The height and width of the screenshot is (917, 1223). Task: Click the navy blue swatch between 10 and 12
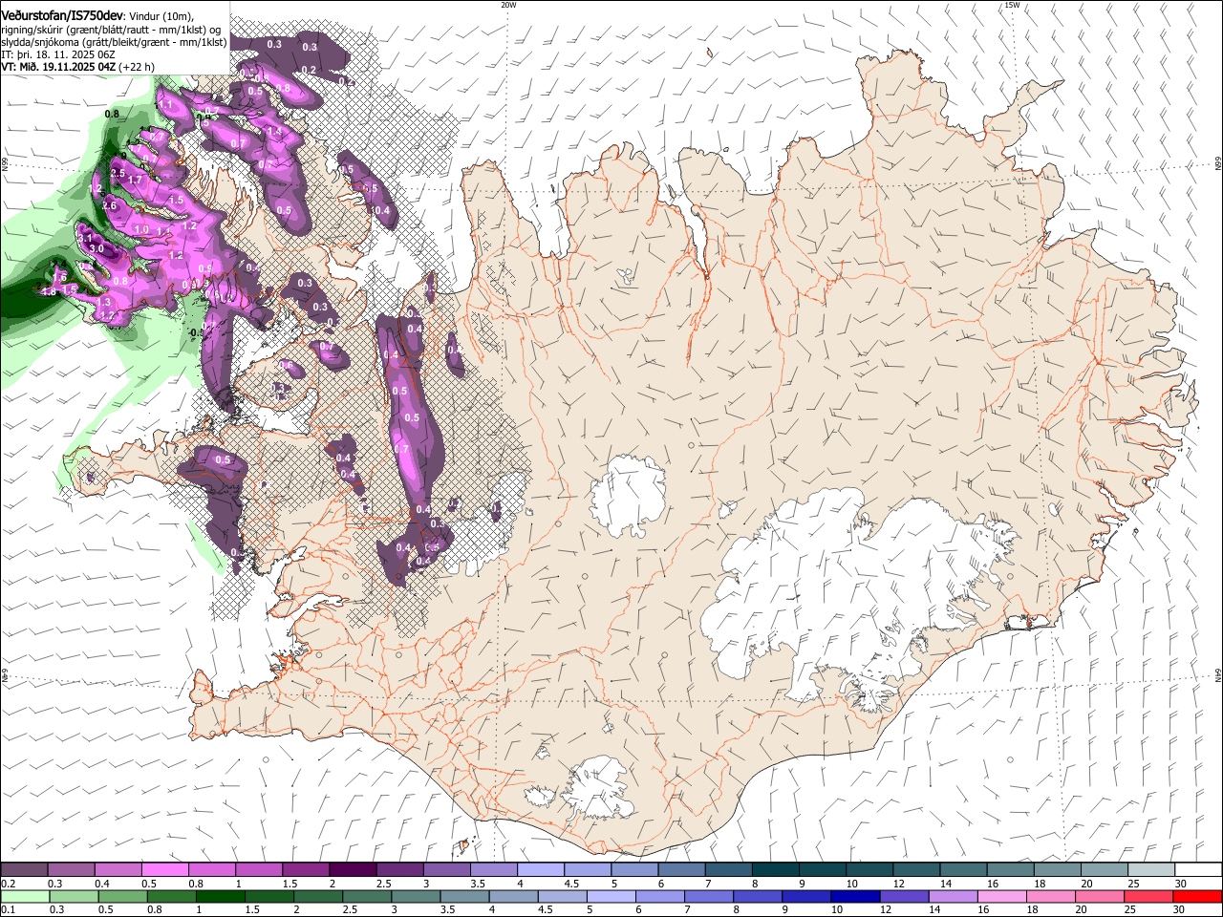click(854, 896)
